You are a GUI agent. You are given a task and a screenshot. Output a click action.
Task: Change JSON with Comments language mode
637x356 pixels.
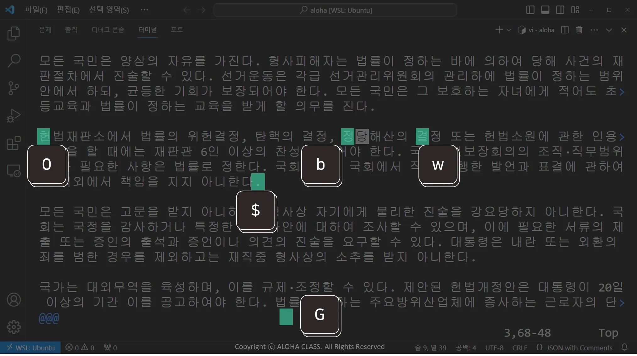[579, 348]
